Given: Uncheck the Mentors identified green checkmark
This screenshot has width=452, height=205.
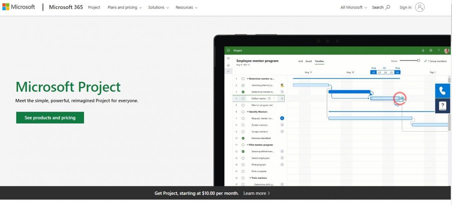Looking at the screenshot, I should click(243, 138).
